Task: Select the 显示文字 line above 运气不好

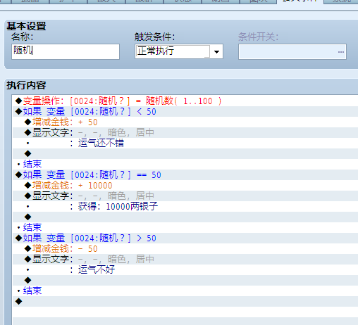Action: coord(185,260)
